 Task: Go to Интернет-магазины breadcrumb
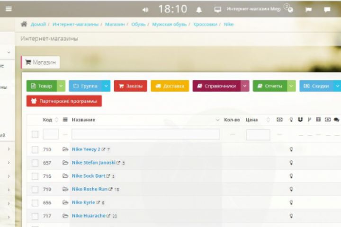coord(76,24)
